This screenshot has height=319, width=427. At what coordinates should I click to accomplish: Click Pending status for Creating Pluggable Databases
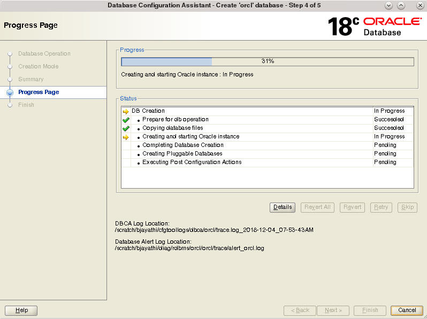coord(385,154)
